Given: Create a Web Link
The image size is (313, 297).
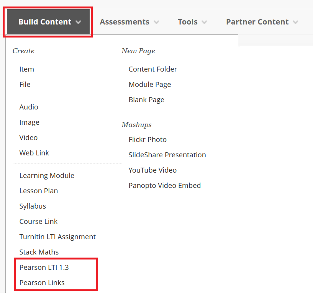Looking at the screenshot, I should (x=34, y=153).
